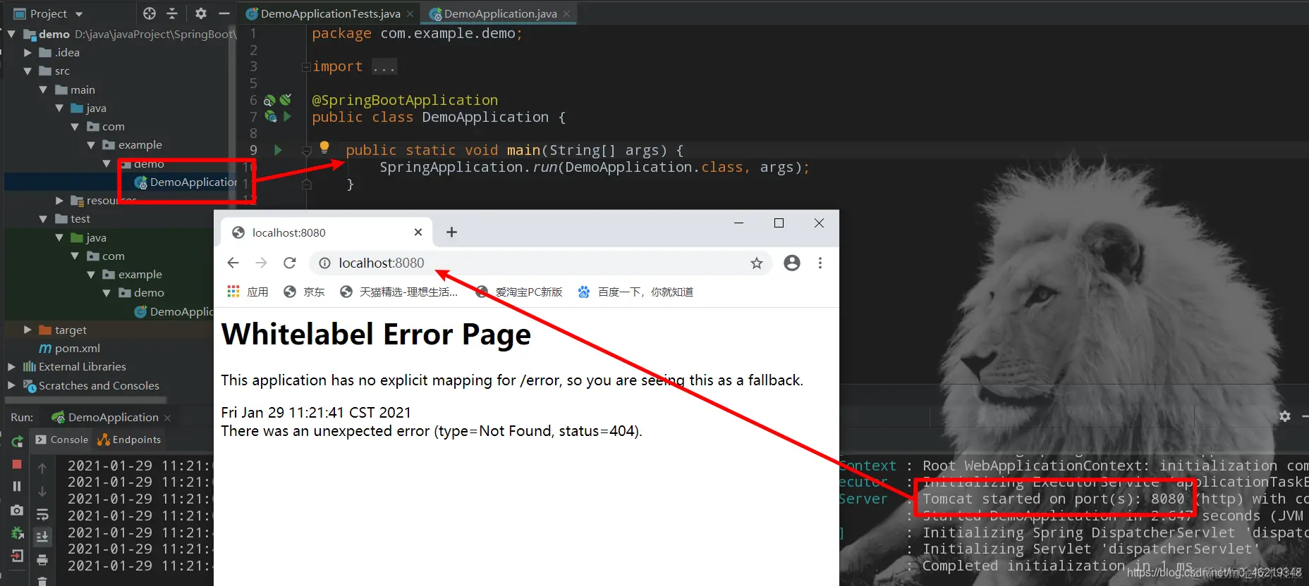Expand External Libraries node
The image size is (1309, 586).
pos(11,366)
